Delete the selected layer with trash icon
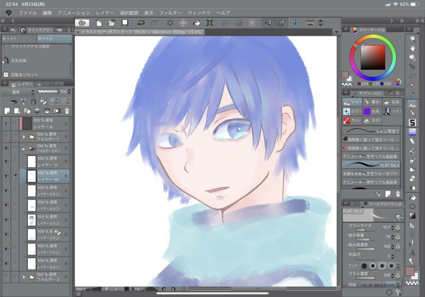The image size is (425, 297). (x=67, y=111)
